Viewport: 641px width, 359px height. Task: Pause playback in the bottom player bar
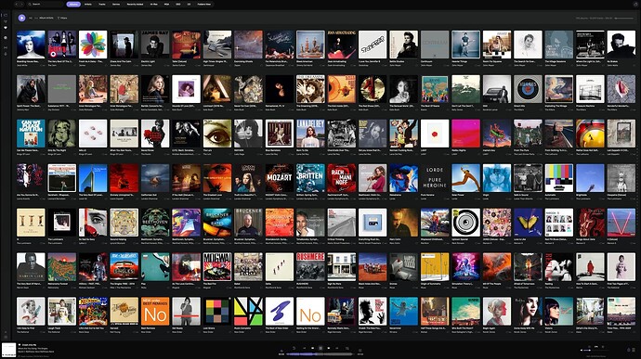point(320,348)
